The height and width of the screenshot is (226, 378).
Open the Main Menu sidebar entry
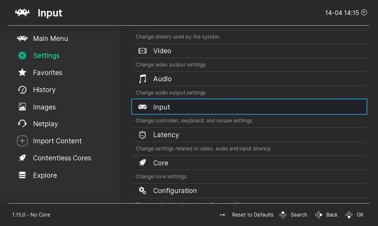point(50,39)
